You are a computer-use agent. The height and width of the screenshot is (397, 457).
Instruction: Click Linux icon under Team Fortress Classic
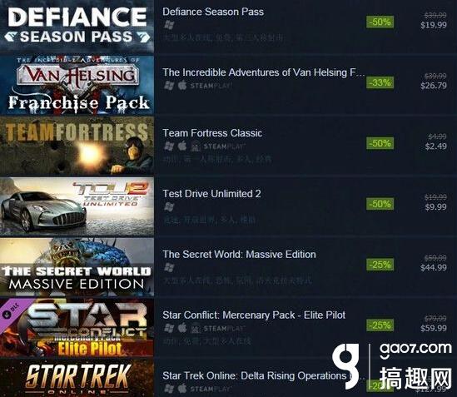coord(196,146)
